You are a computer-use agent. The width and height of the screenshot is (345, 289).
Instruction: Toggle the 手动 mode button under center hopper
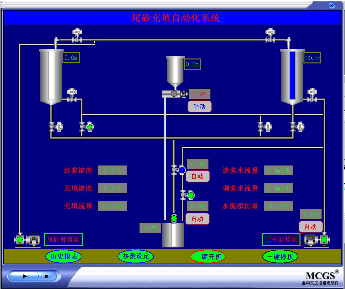tap(199, 107)
